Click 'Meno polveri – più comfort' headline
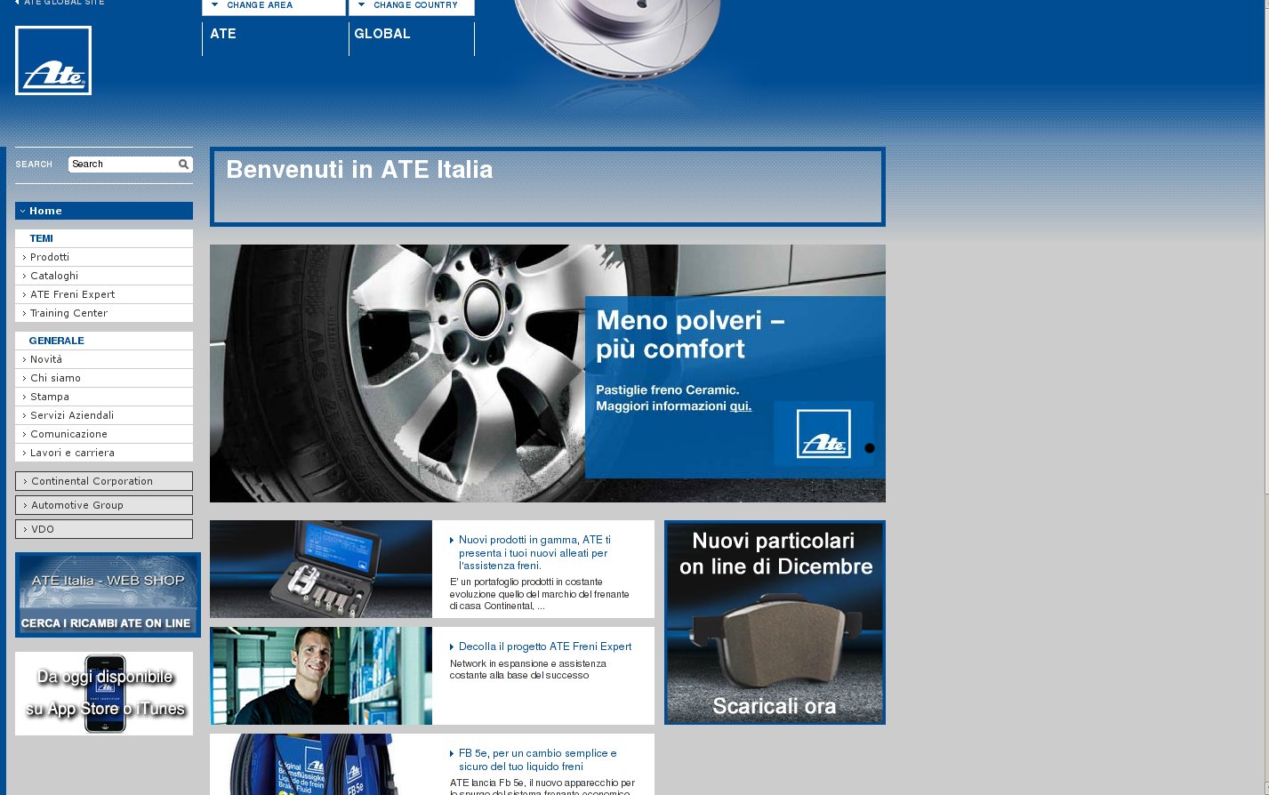Image resolution: width=1269 pixels, height=795 pixels. tap(690, 334)
